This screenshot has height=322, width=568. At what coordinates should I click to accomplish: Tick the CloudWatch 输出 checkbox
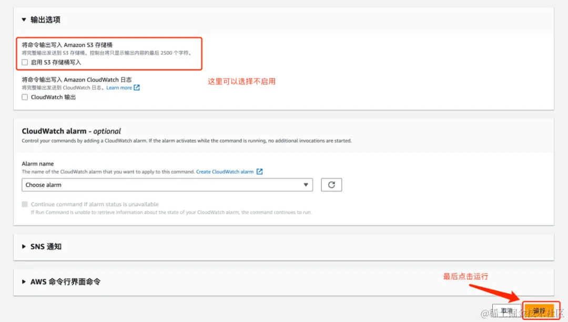click(x=25, y=97)
